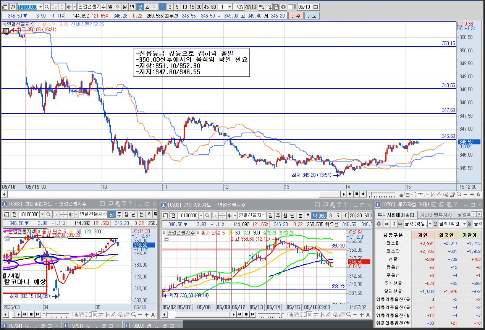Screen dimensions: 485x330
Task: Select the 분 (minute) period toggle in main chart
Action: (x=140, y=7)
